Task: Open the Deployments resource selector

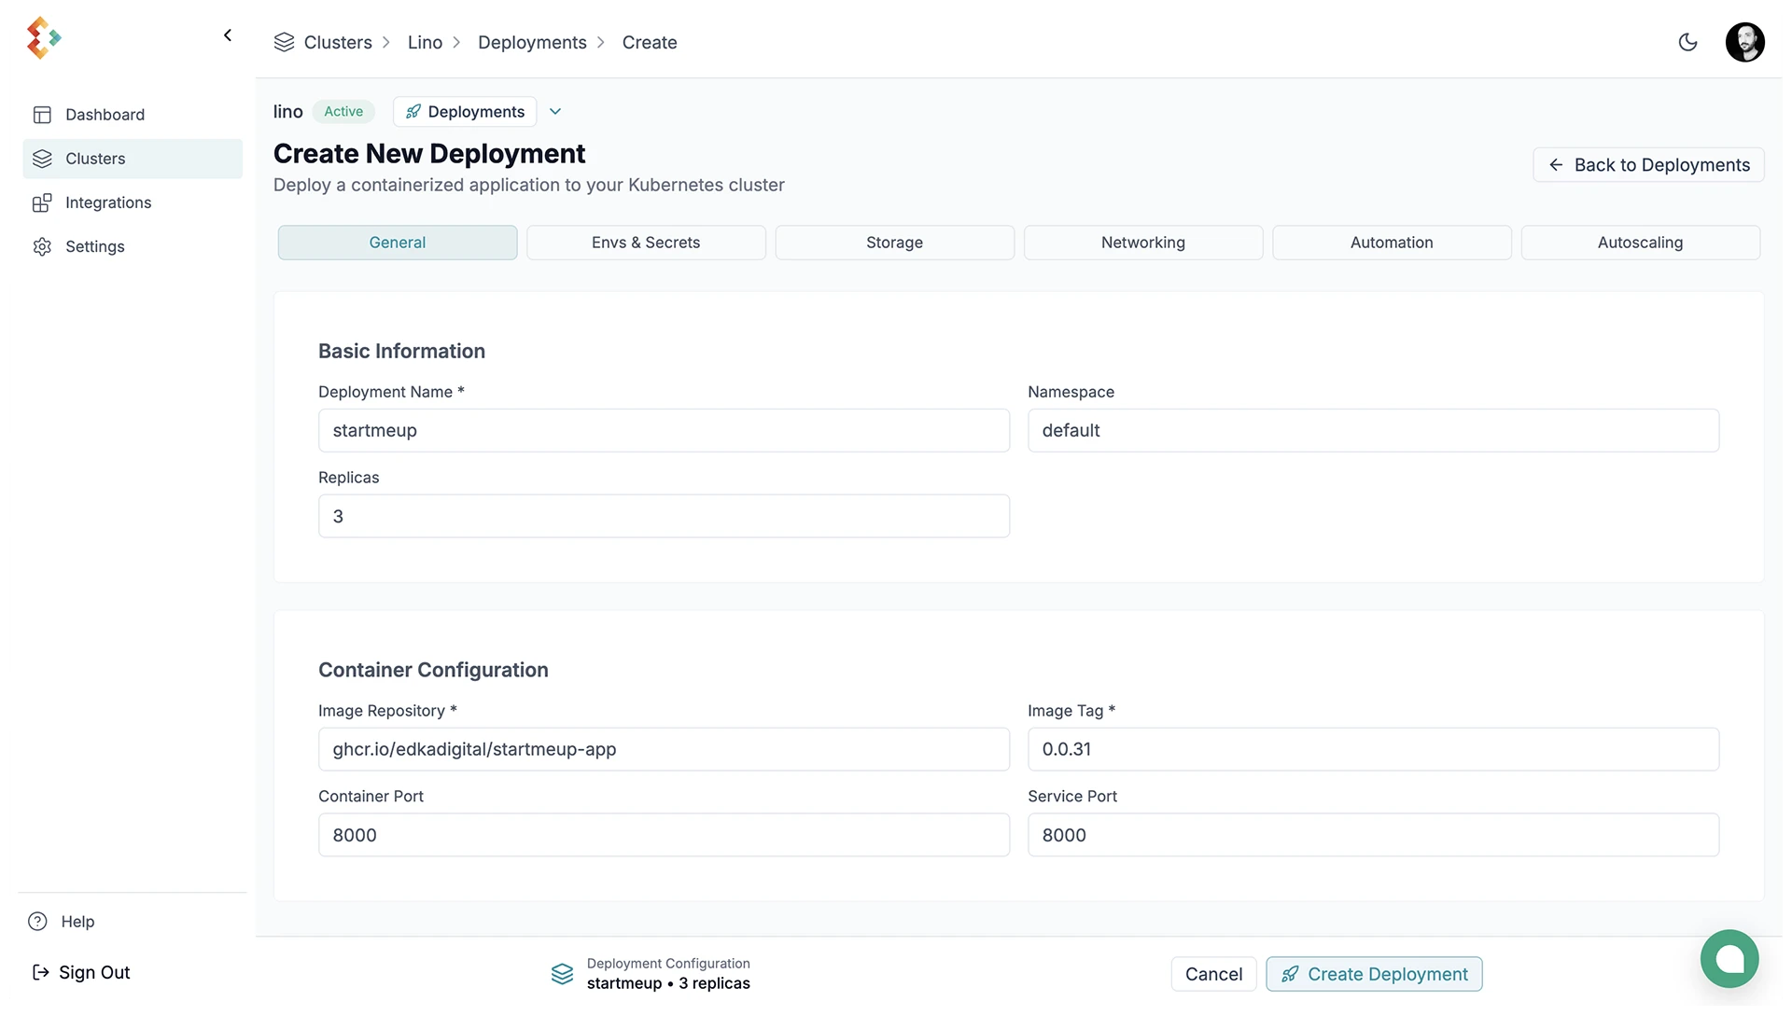Action: click(465, 112)
